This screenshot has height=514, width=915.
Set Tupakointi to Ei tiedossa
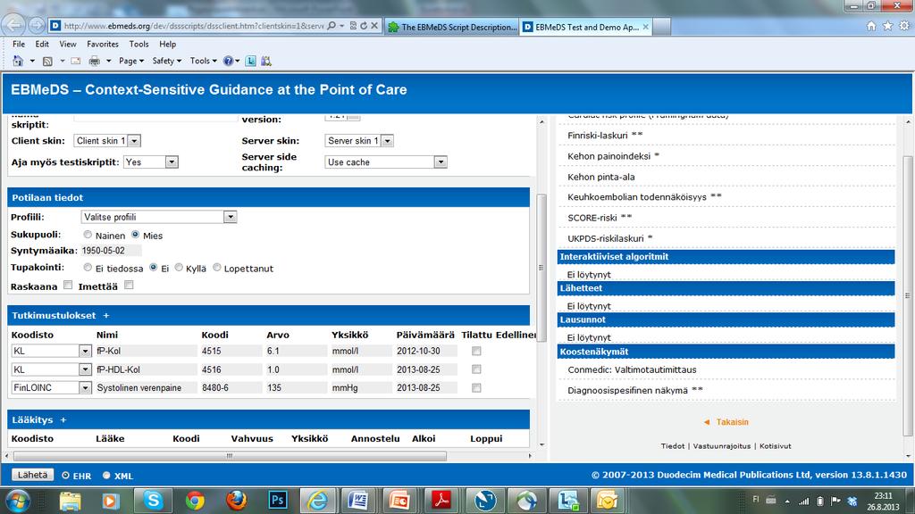pos(88,268)
